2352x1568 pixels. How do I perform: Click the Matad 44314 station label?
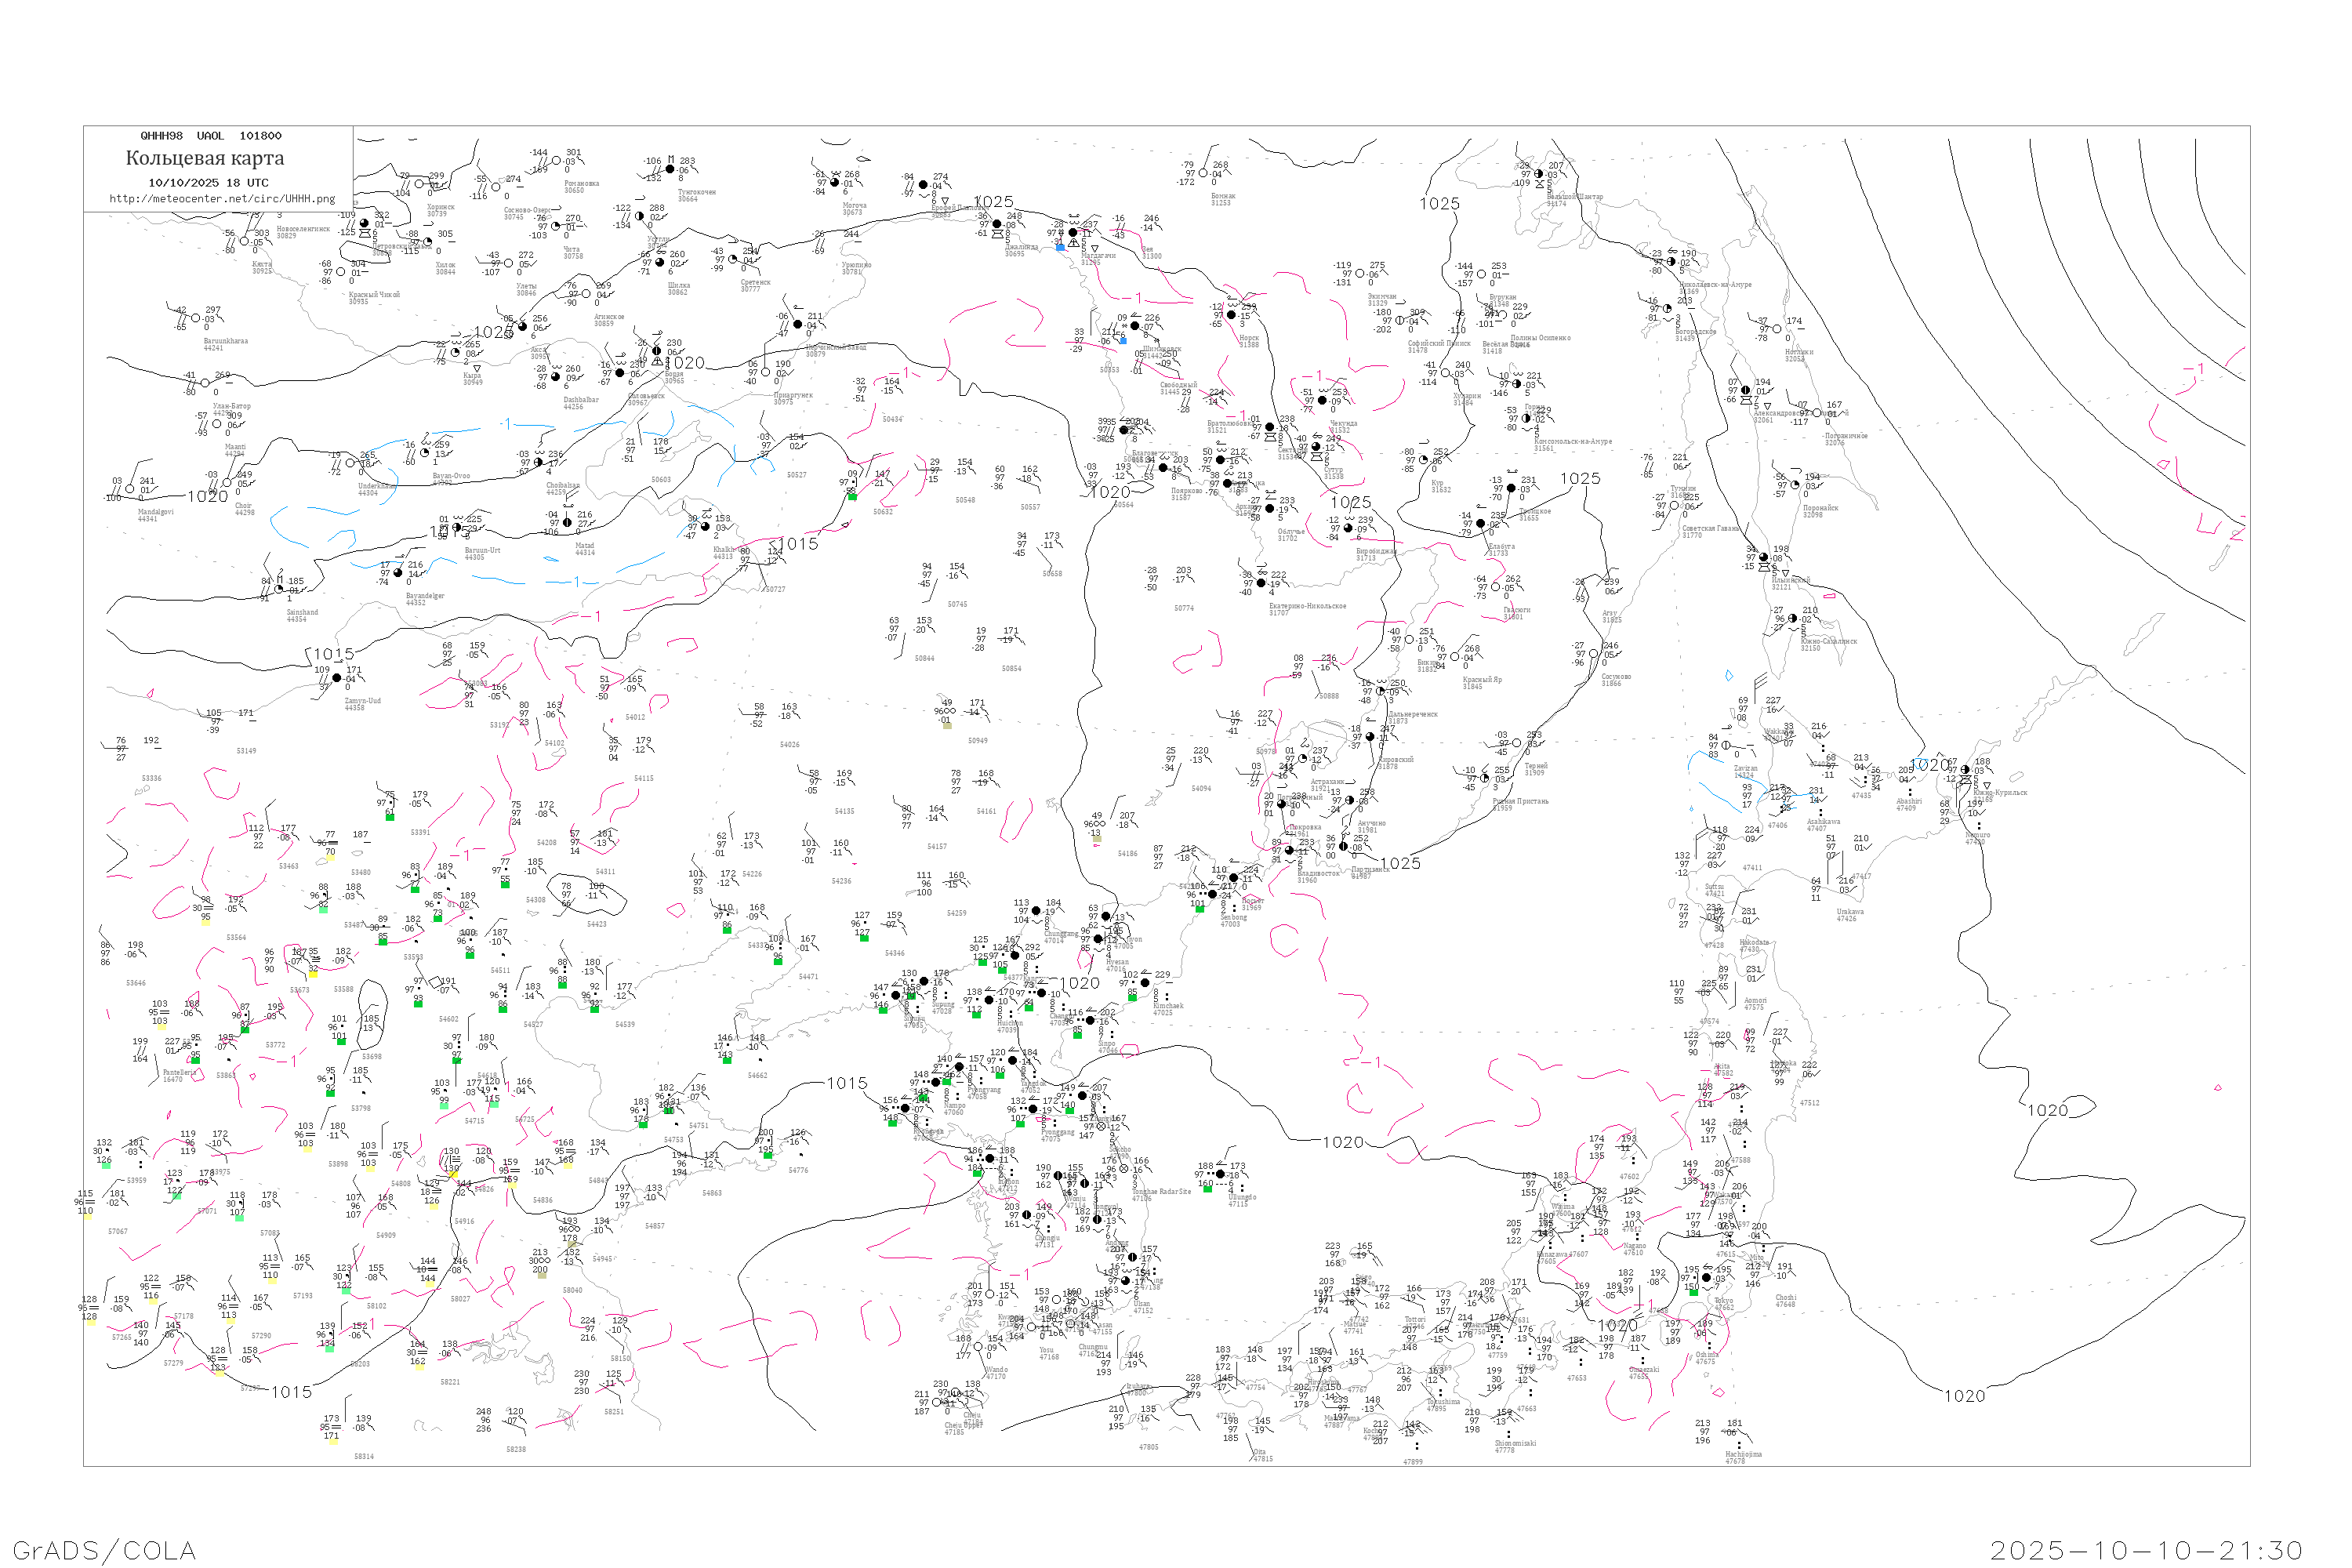[585, 549]
